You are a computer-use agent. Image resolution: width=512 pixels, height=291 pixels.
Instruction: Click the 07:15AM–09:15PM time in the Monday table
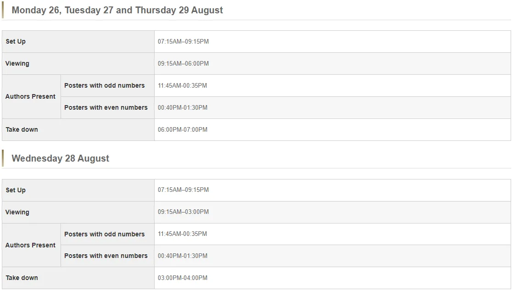click(183, 41)
